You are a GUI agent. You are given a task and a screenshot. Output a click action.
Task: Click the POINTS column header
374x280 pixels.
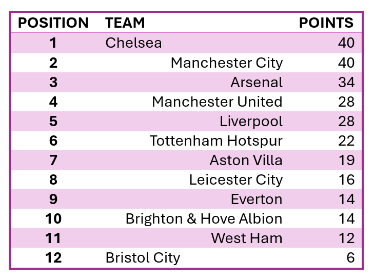[x=326, y=23]
